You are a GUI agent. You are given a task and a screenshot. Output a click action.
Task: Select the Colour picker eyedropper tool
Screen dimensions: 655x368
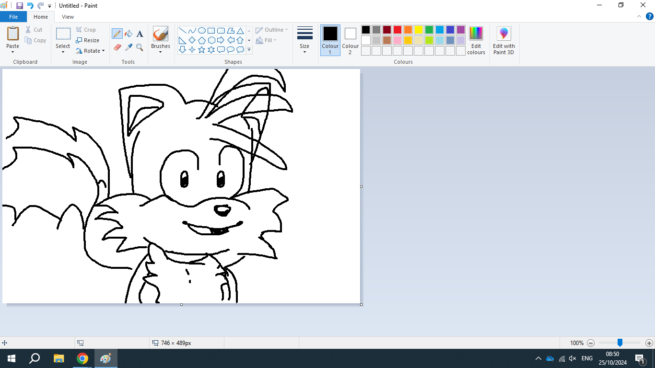pos(129,47)
